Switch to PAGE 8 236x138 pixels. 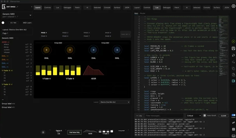point(108,36)
